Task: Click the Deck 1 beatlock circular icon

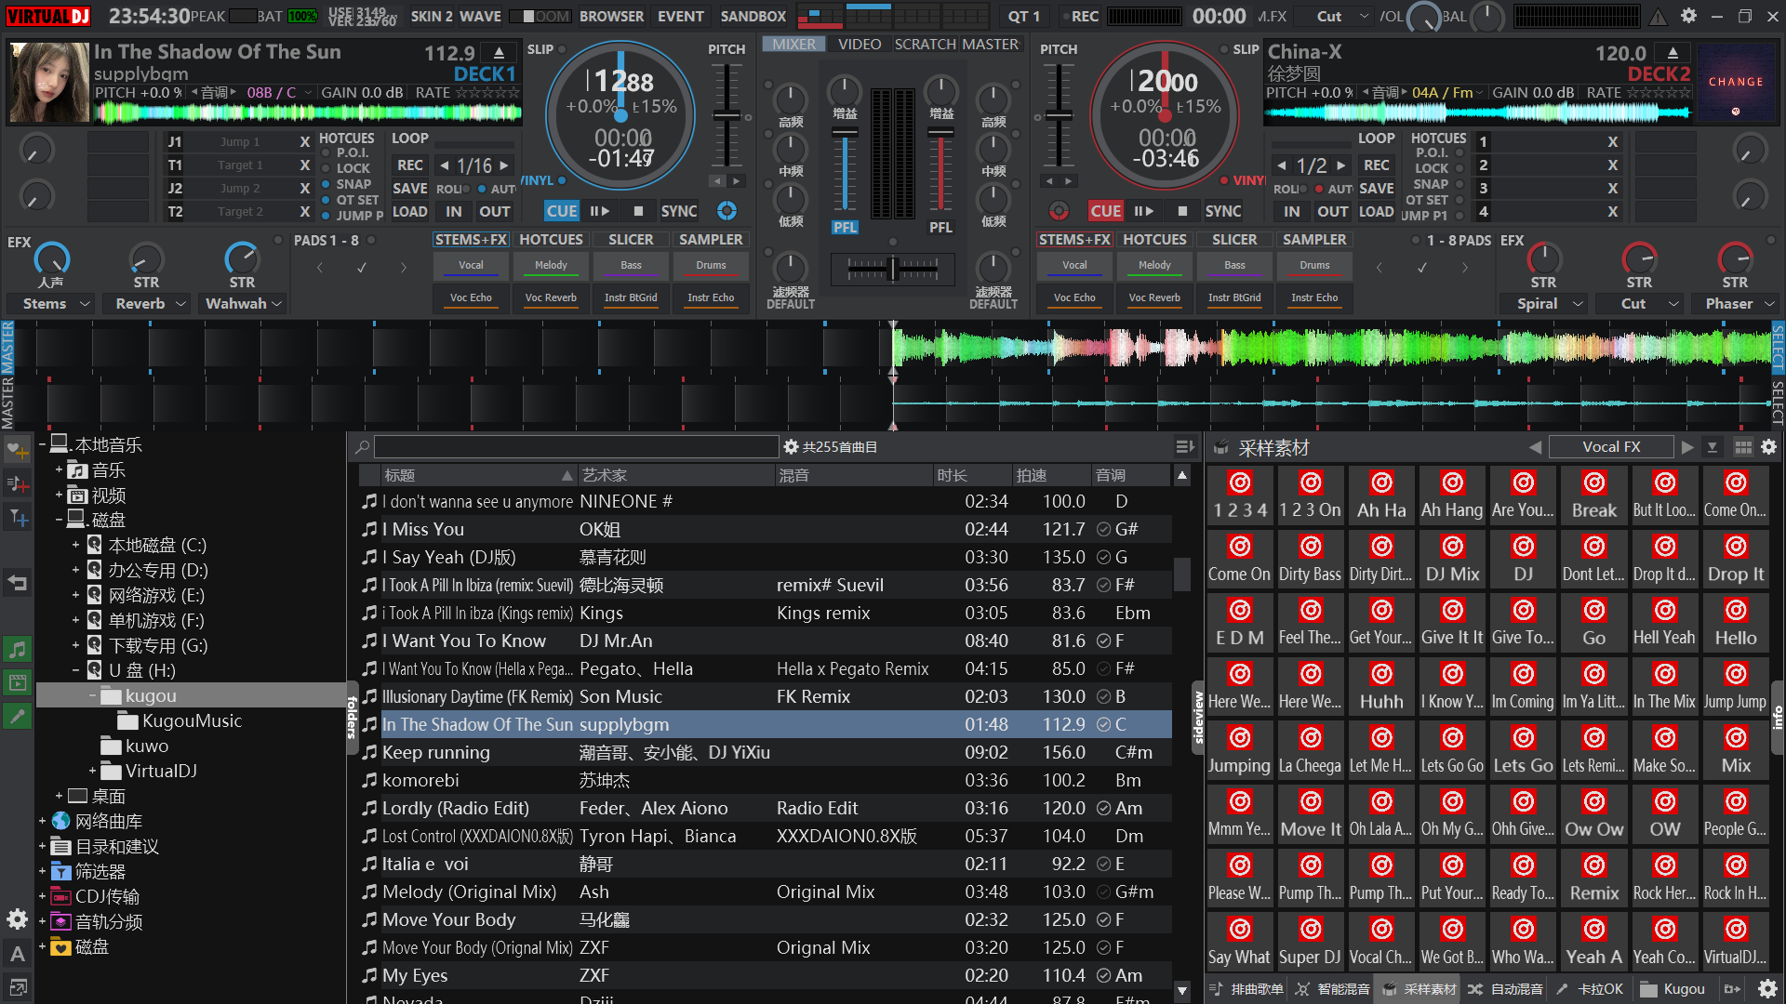Action: click(726, 211)
